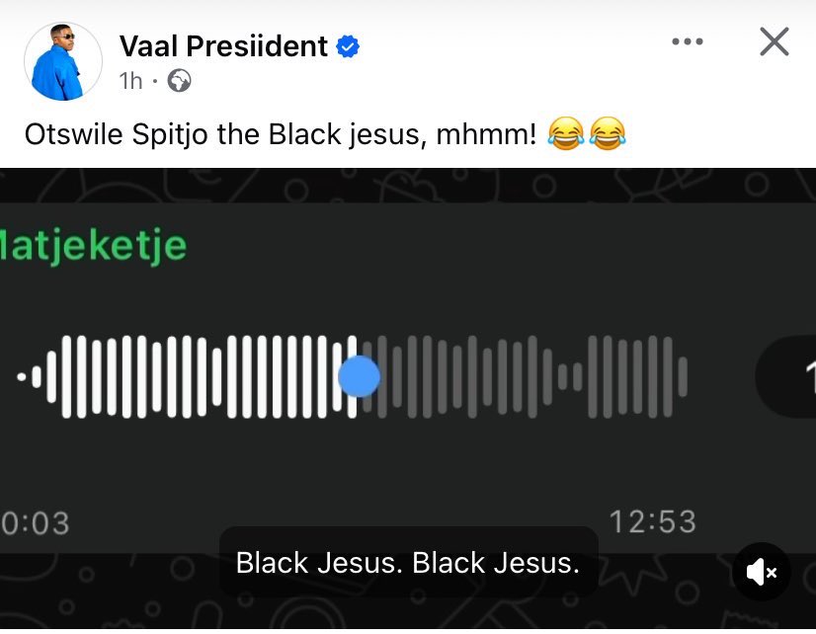The image size is (816, 634).
Task: Click the 0:03 elapsed time label
Action: [35, 522]
